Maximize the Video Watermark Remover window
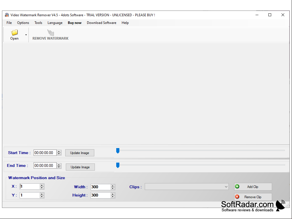 coord(270,15)
